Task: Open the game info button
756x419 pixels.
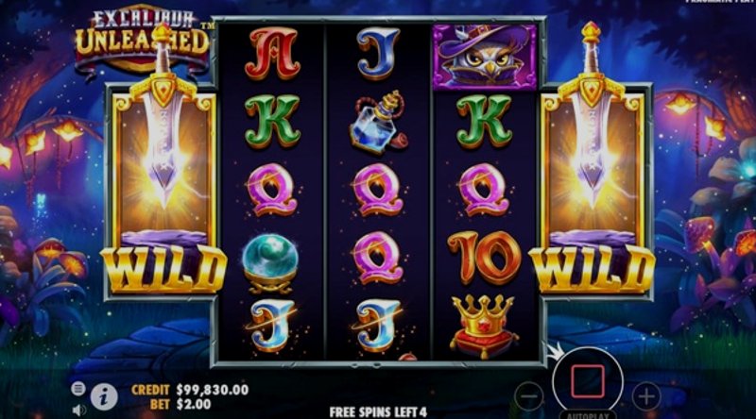Action: point(104,397)
